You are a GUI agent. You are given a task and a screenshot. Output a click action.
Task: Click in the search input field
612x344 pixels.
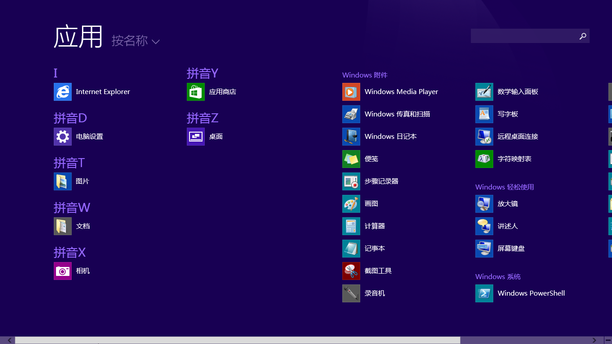pyautogui.click(x=523, y=36)
